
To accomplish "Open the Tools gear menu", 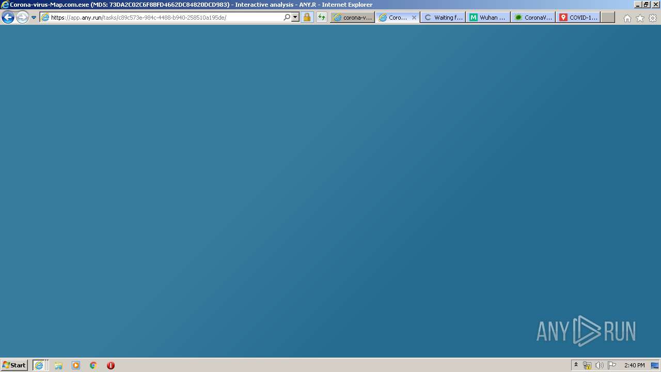I will [x=653, y=18].
